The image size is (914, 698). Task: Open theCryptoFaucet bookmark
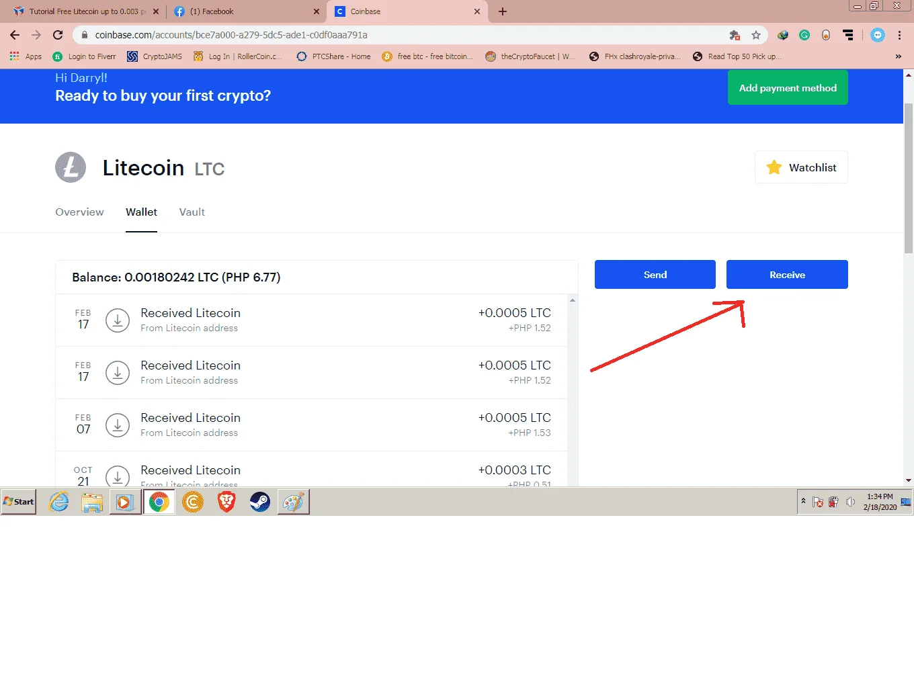530,56
